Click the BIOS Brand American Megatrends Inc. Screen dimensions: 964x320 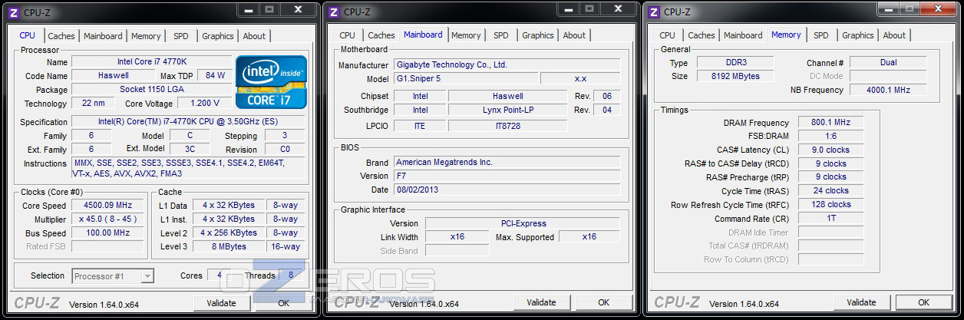507,163
